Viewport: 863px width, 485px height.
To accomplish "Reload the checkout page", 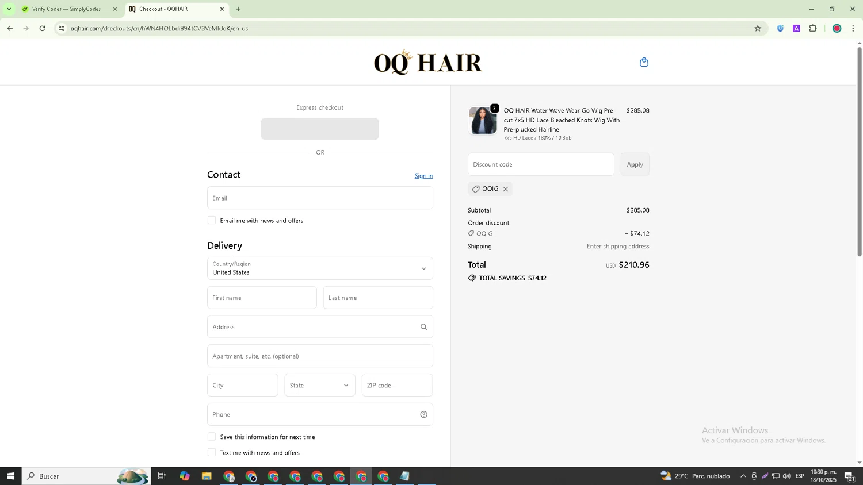I will [42, 28].
